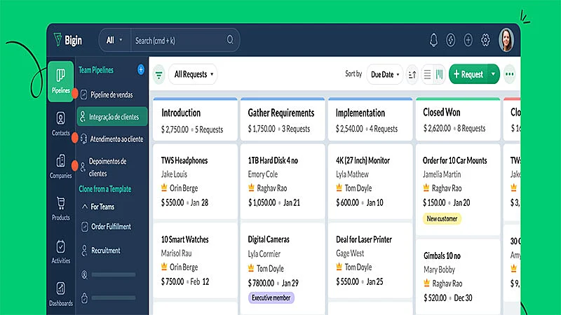The width and height of the screenshot is (561, 315).
Task: Expand the Due Date sort dropdown
Action: [x=386, y=74]
